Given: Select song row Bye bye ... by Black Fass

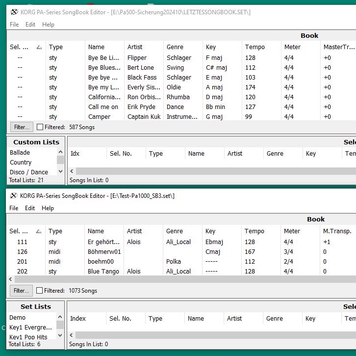Looking at the screenshot, I should click(181, 77).
